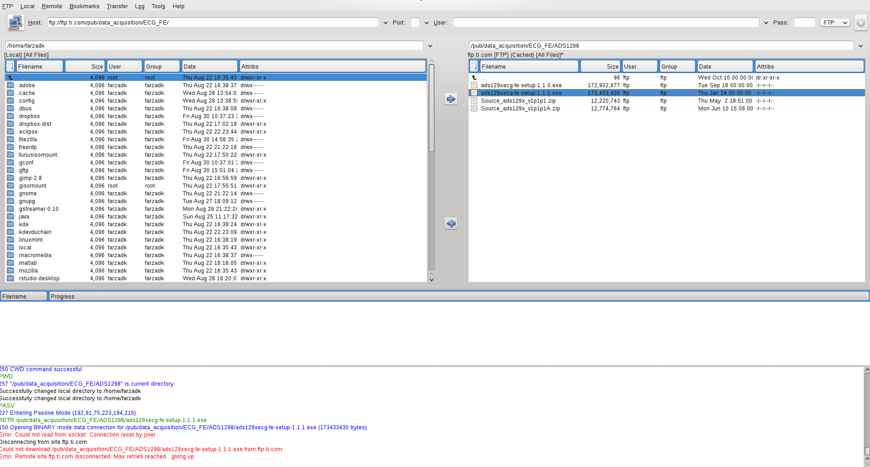Screen dimensions: 870x467
Task: Sort local files by Attribs column
Action: tap(333, 66)
